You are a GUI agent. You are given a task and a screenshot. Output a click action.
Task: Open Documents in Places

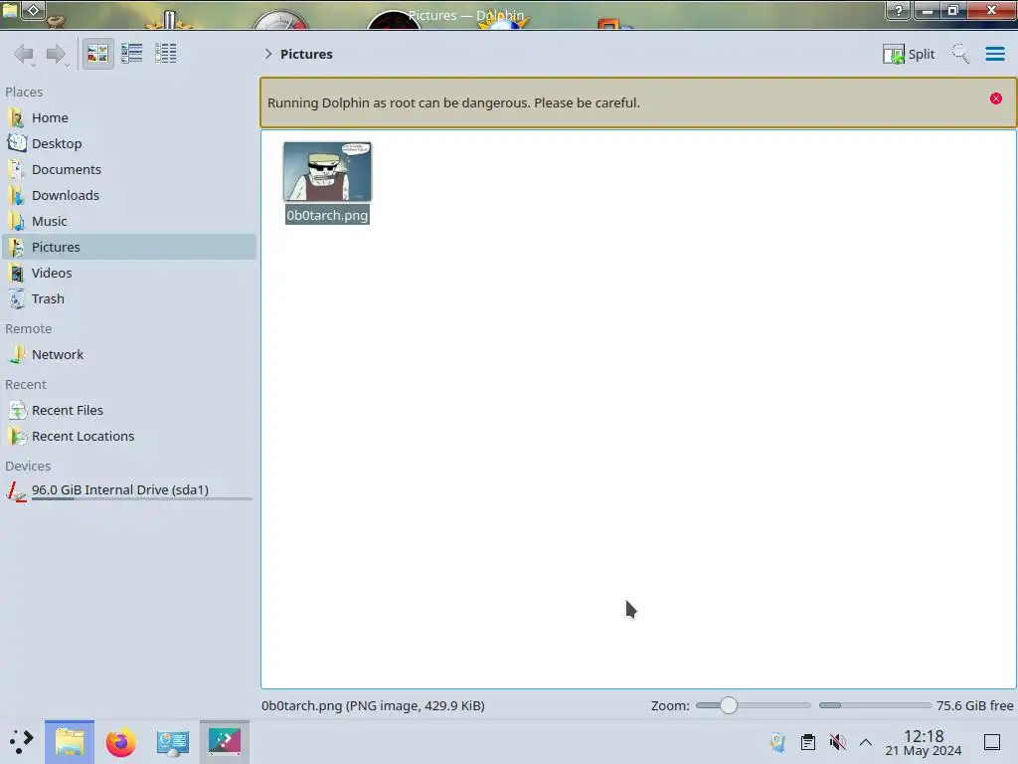pyautogui.click(x=129, y=169)
